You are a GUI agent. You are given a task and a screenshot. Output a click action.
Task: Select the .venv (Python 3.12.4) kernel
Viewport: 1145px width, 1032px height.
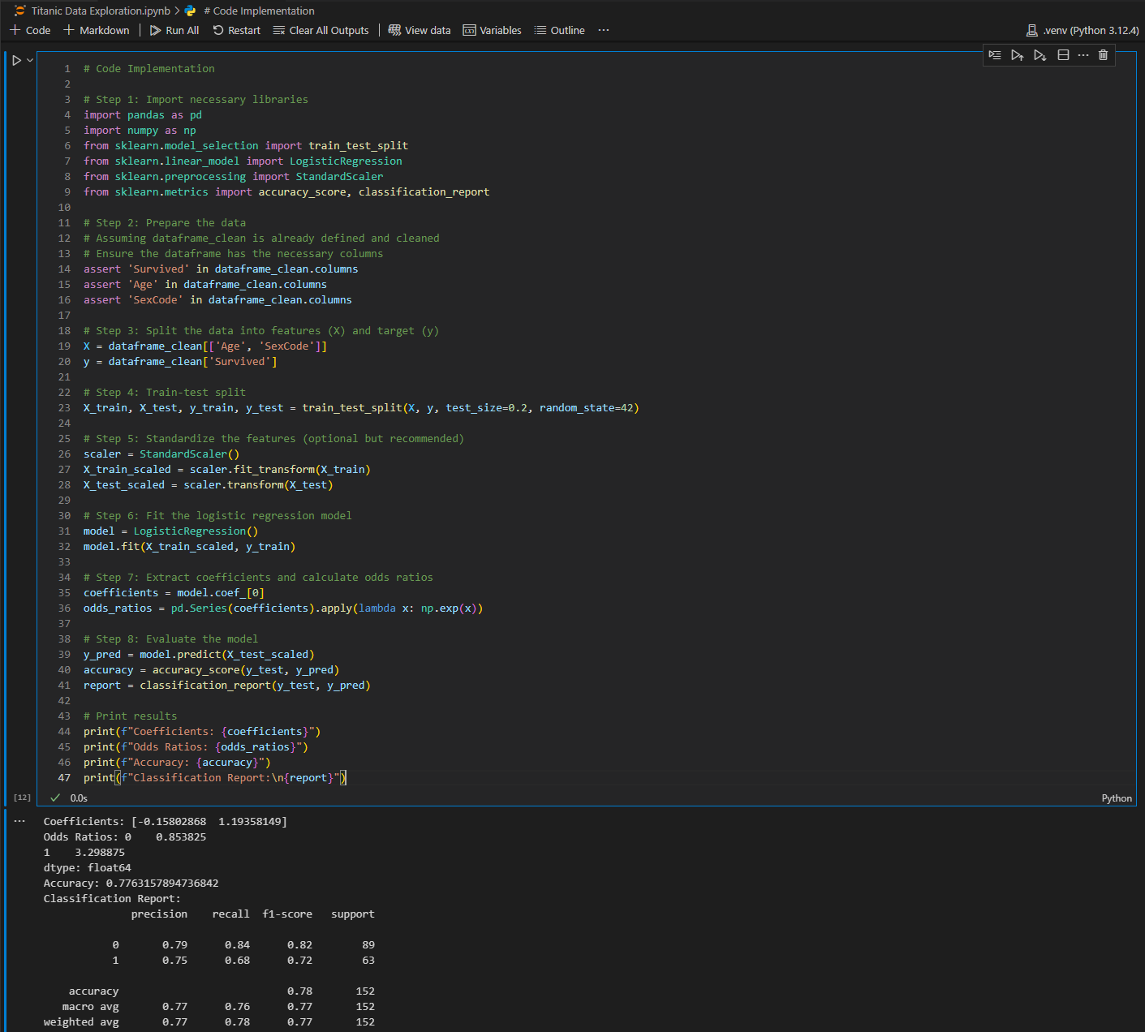click(x=1083, y=30)
